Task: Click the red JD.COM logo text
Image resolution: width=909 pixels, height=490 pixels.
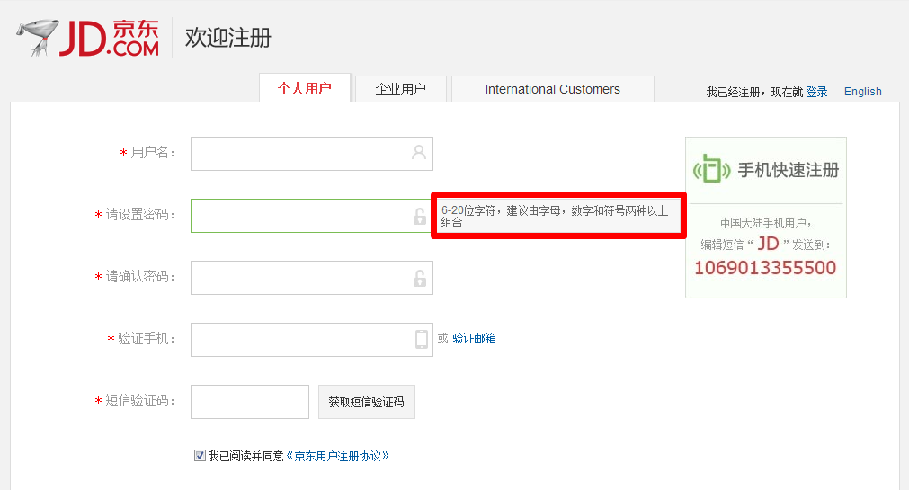Action: [110, 38]
